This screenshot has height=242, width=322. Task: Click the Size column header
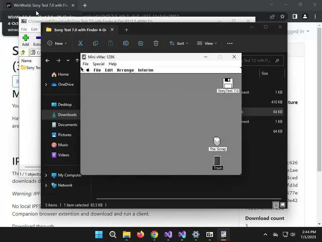point(272,73)
